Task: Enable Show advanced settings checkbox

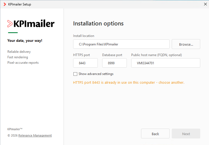Action: pyautogui.click(x=75, y=74)
